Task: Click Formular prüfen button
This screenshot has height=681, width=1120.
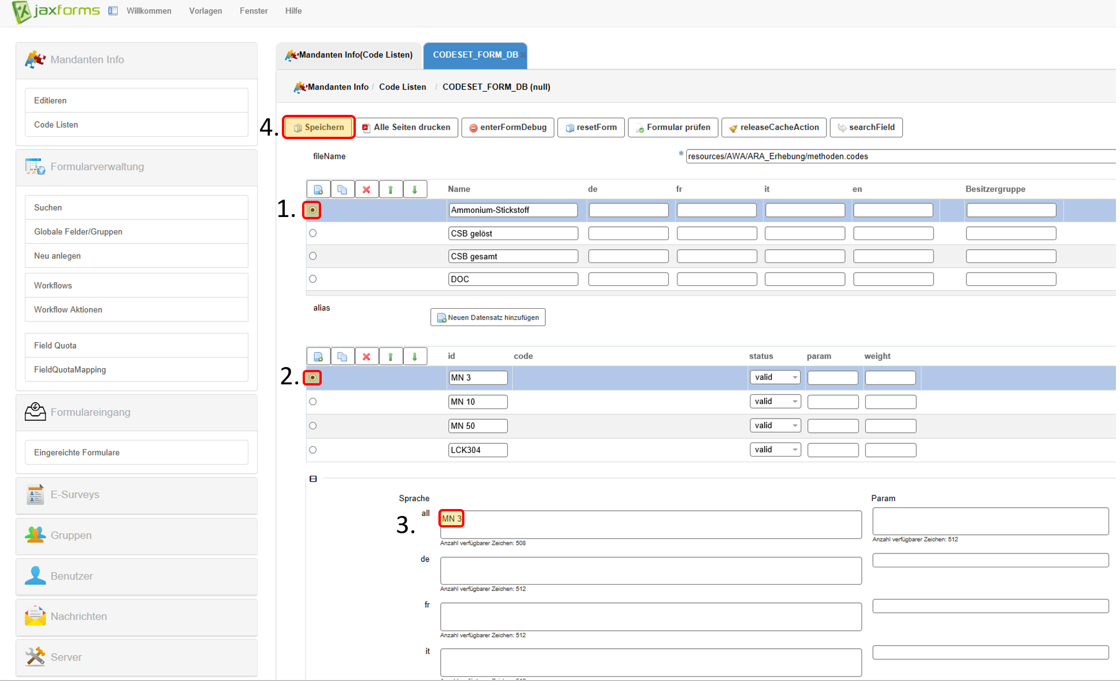Action: coord(673,127)
